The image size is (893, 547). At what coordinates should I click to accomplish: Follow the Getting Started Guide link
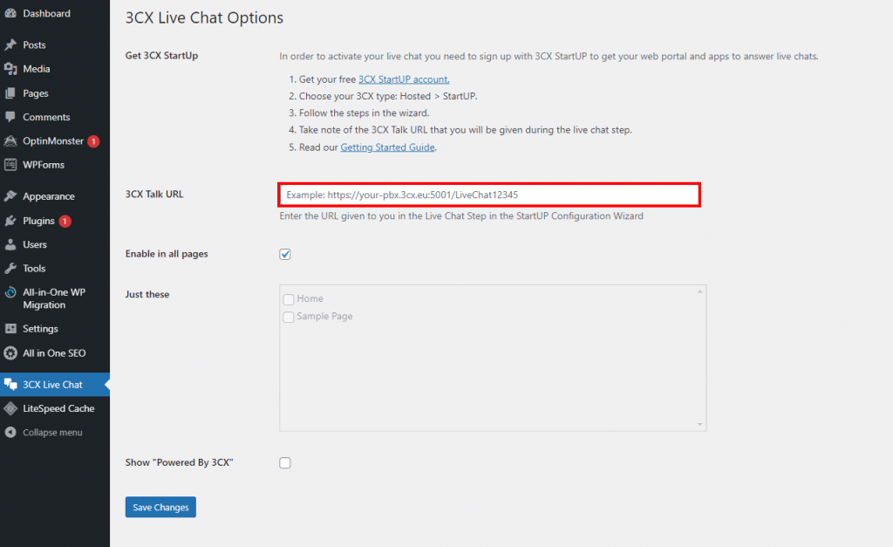pyautogui.click(x=387, y=147)
